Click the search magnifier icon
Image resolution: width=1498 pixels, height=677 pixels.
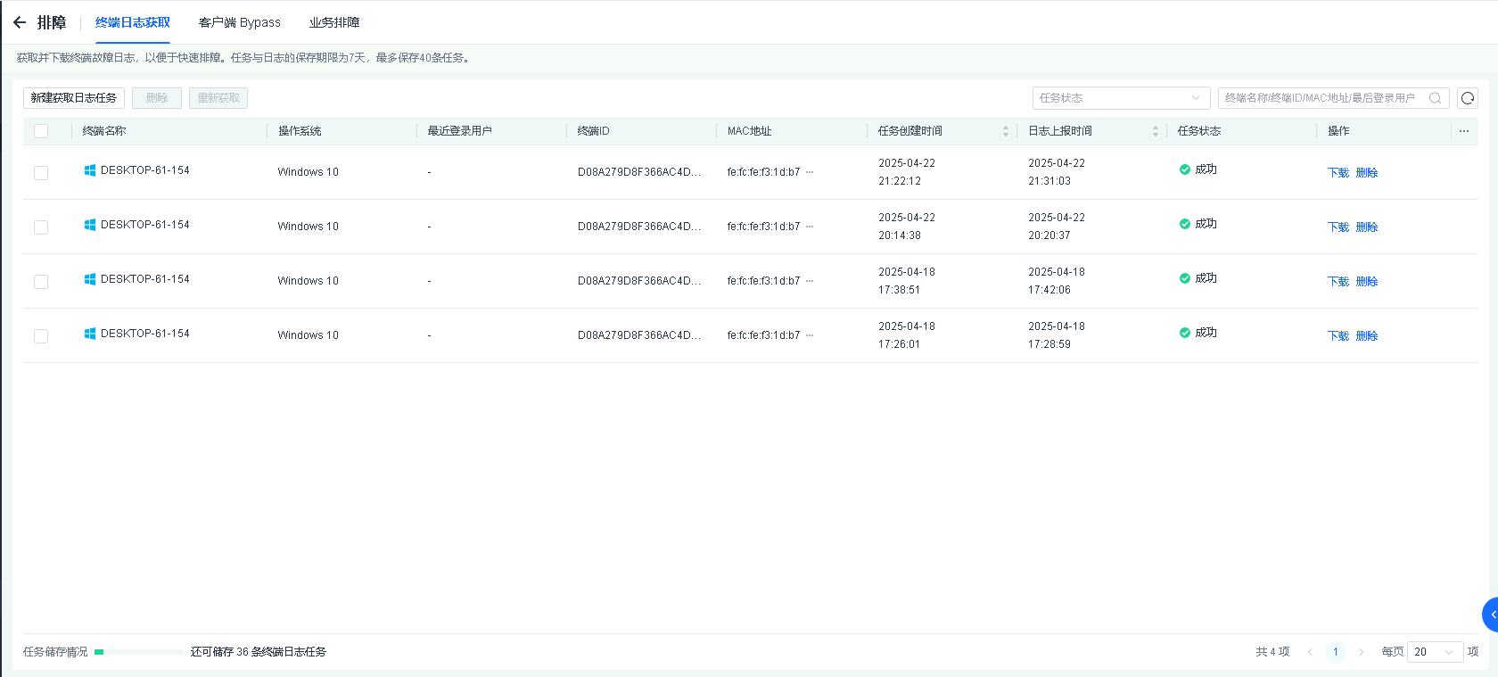1435,98
